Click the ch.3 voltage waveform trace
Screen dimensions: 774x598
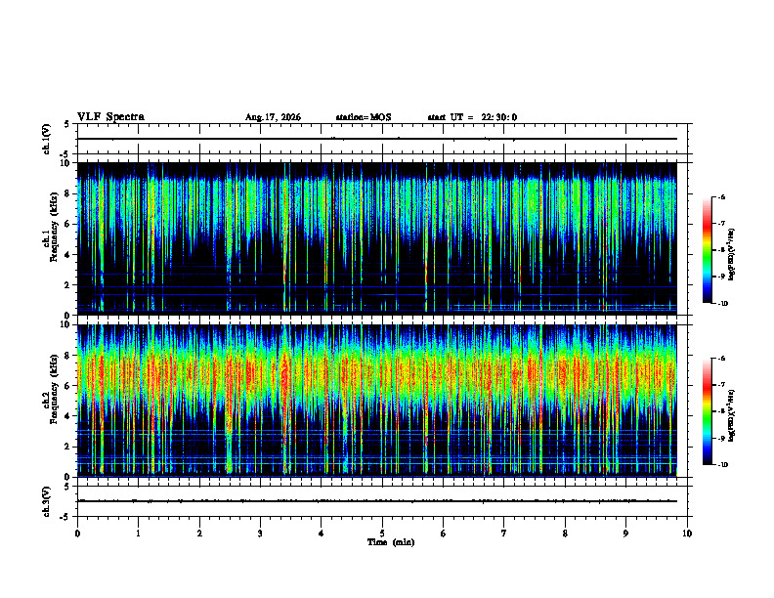point(376,501)
